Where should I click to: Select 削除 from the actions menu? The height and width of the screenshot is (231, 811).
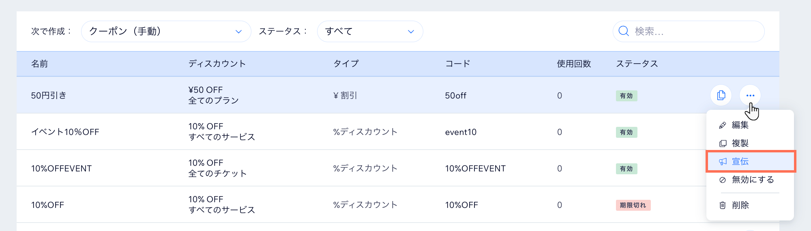click(x=740, y=205)
